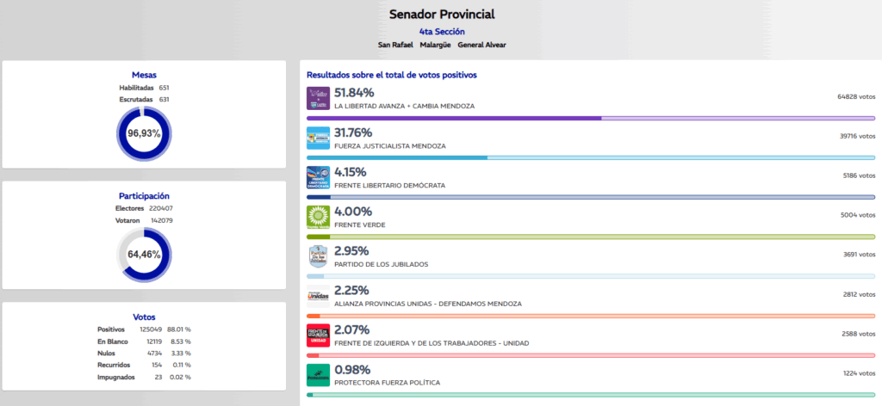
Task: Click Protectora Fuerza Política green logo
Action: [319, 375]
